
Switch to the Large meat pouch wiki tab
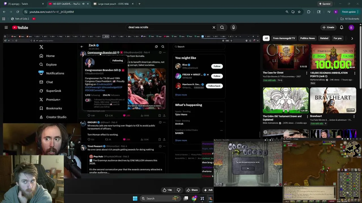pyautogui.click(x=113, y=4)
